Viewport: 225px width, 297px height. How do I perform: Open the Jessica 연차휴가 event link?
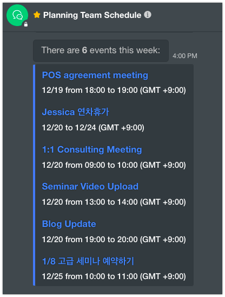75,112
